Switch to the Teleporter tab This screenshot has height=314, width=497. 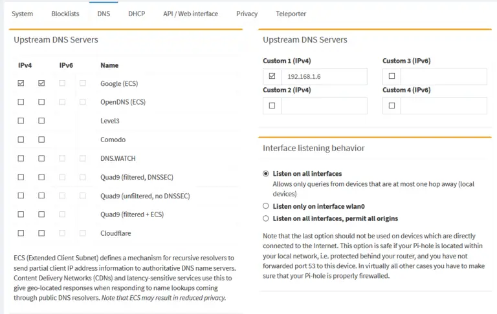click(x=291, y=14)
